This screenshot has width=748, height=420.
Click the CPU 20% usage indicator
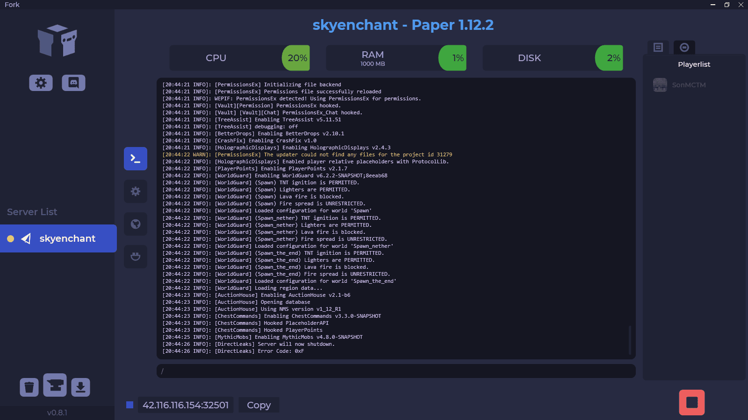point(296,58)
